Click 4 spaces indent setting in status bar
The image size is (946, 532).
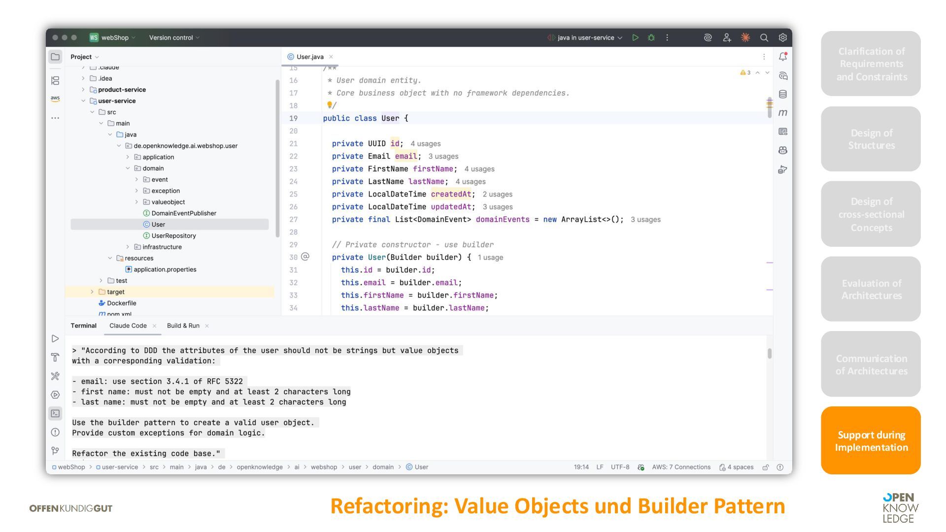point(736,467)
